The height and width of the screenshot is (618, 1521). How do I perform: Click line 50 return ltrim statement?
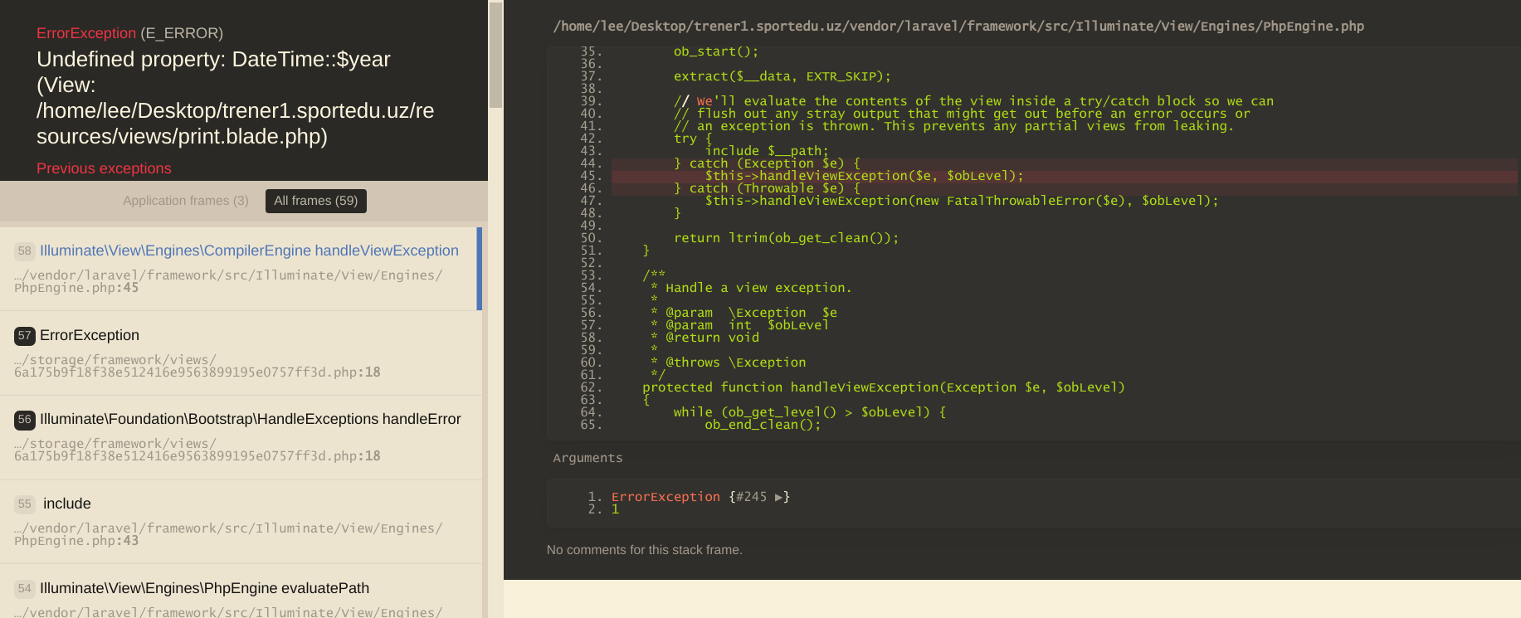click(786, 238)
